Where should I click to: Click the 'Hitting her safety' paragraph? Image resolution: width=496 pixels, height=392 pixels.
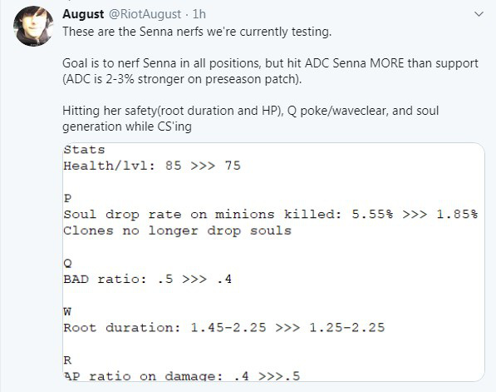click(x=251, y=118)
